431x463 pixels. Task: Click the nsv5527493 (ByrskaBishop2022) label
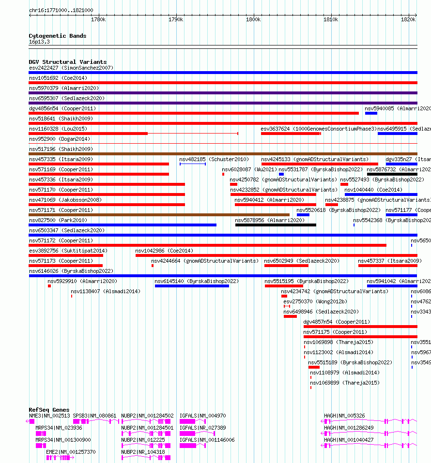(382, 180)
